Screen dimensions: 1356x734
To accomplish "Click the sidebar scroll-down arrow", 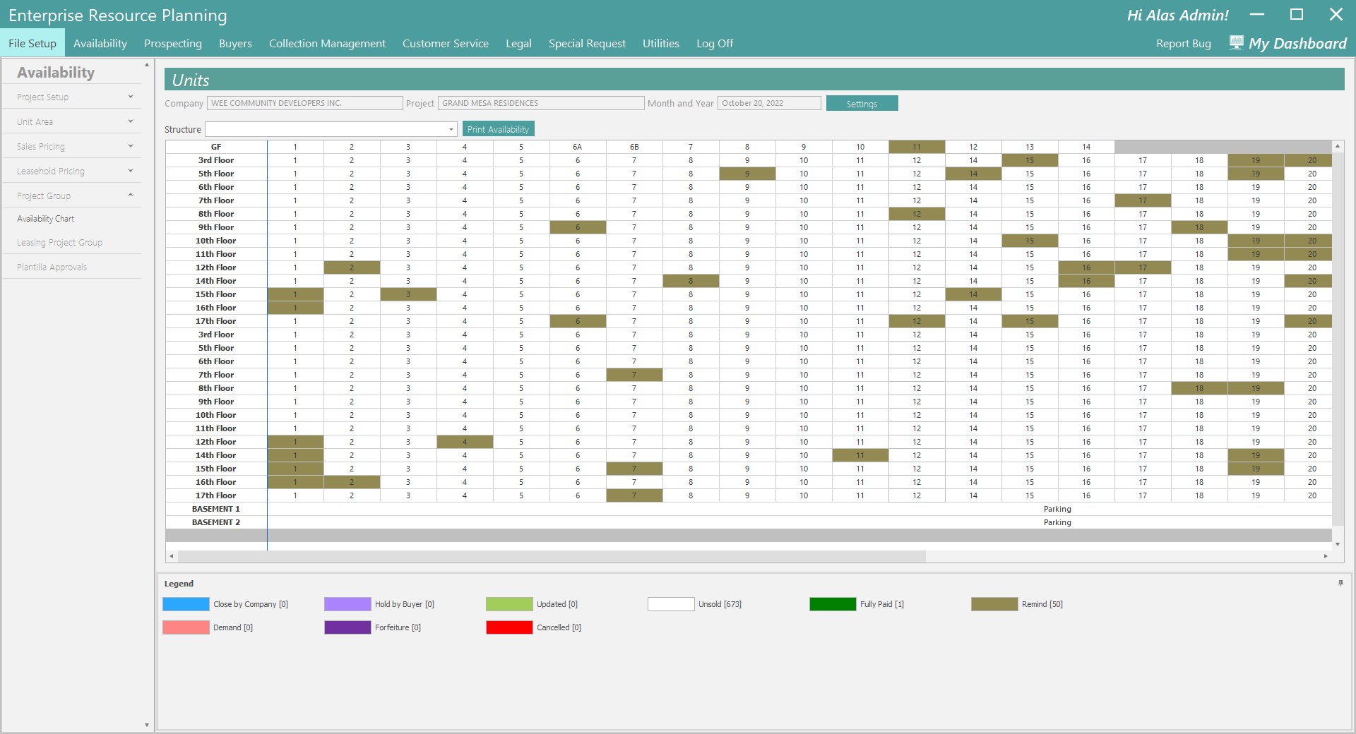I will pyautogui.click(x=147, y=725).
